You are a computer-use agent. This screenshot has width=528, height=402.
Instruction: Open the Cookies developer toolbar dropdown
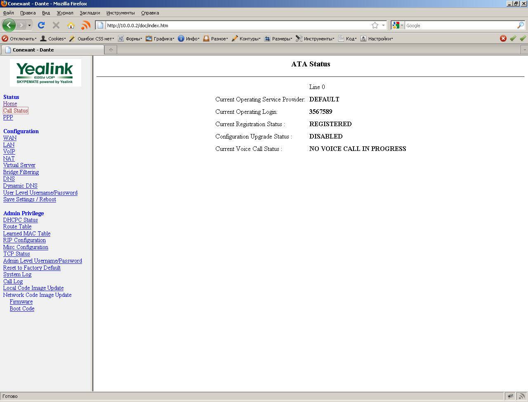[x=53, y=38]
